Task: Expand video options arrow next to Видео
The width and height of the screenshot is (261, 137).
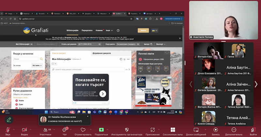Action: pyautogui.click(x=30, y=130)
